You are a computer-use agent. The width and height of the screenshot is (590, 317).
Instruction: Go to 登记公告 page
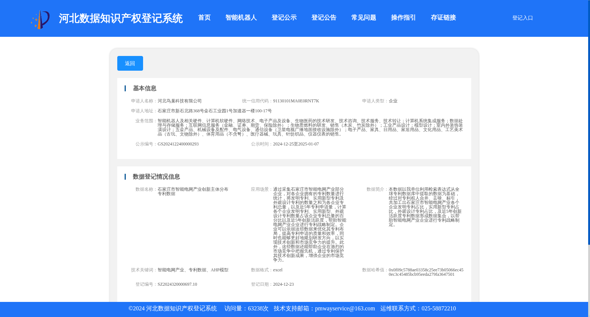(324, 18)
